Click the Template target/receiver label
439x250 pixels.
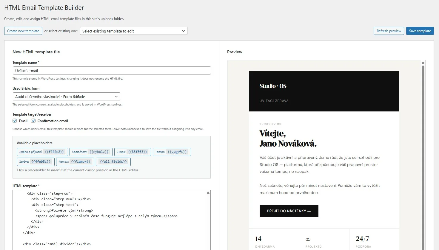coord(32,114)
